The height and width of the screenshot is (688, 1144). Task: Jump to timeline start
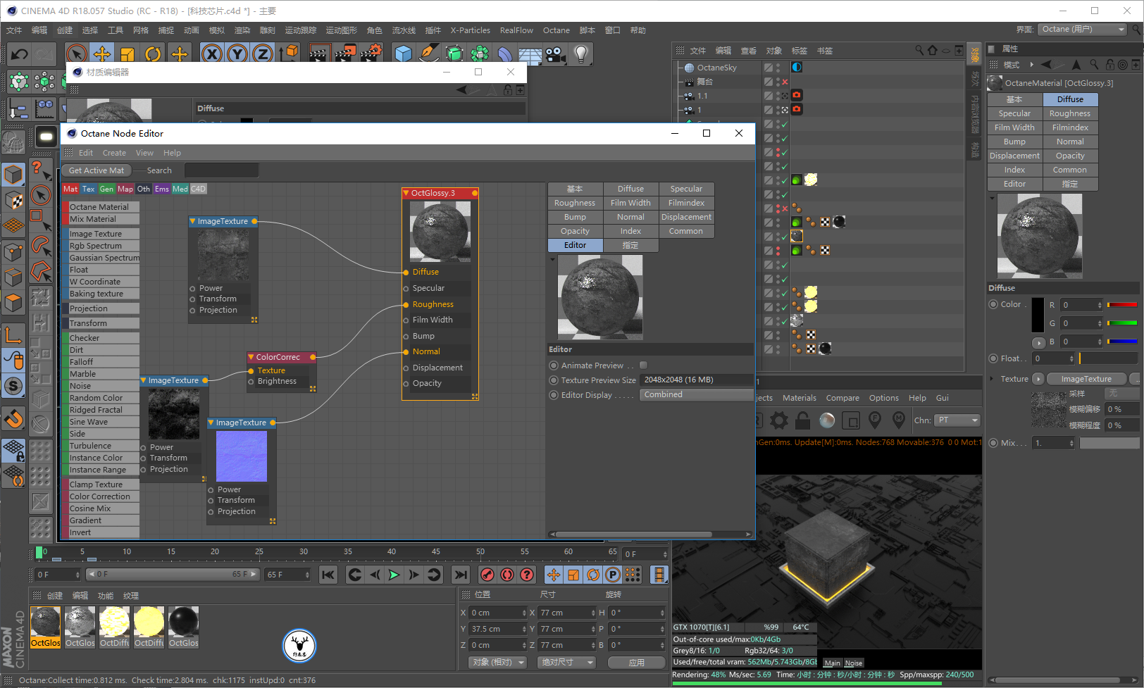point(328,575)
